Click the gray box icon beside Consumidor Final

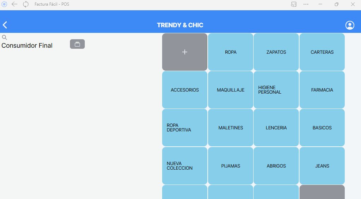[77, 44]
